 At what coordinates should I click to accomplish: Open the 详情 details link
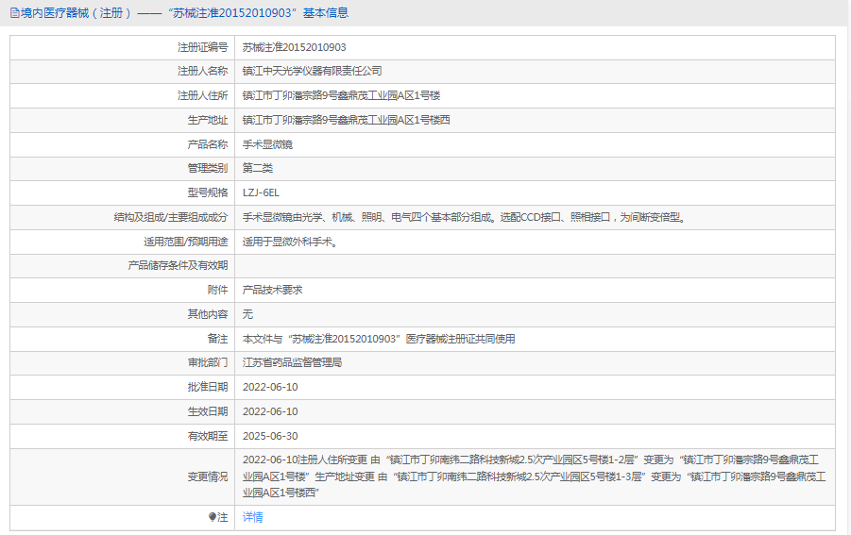tap(252, 517)
